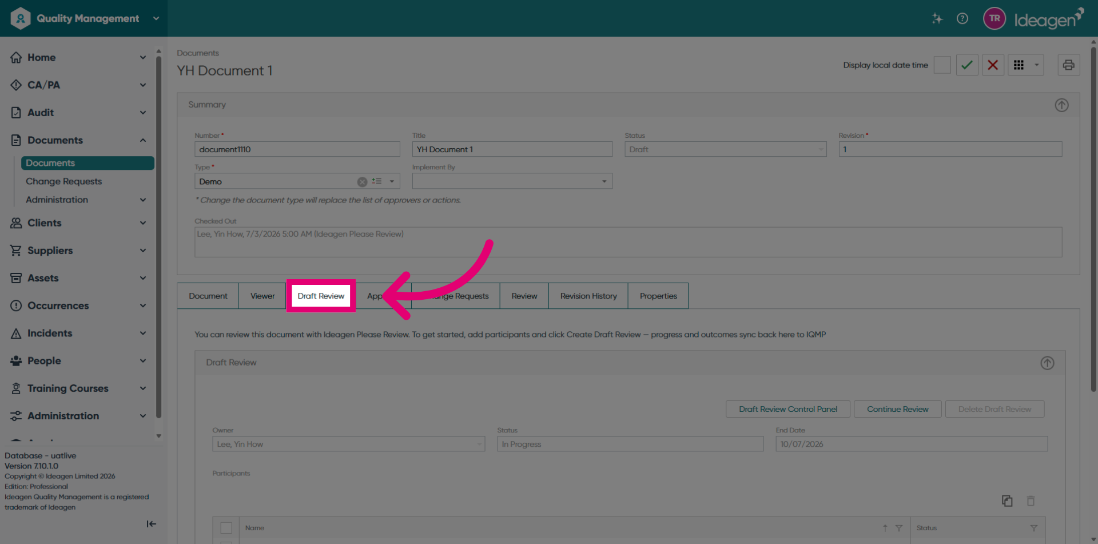Click the Training Courses icon

click(x=16, y=388)
